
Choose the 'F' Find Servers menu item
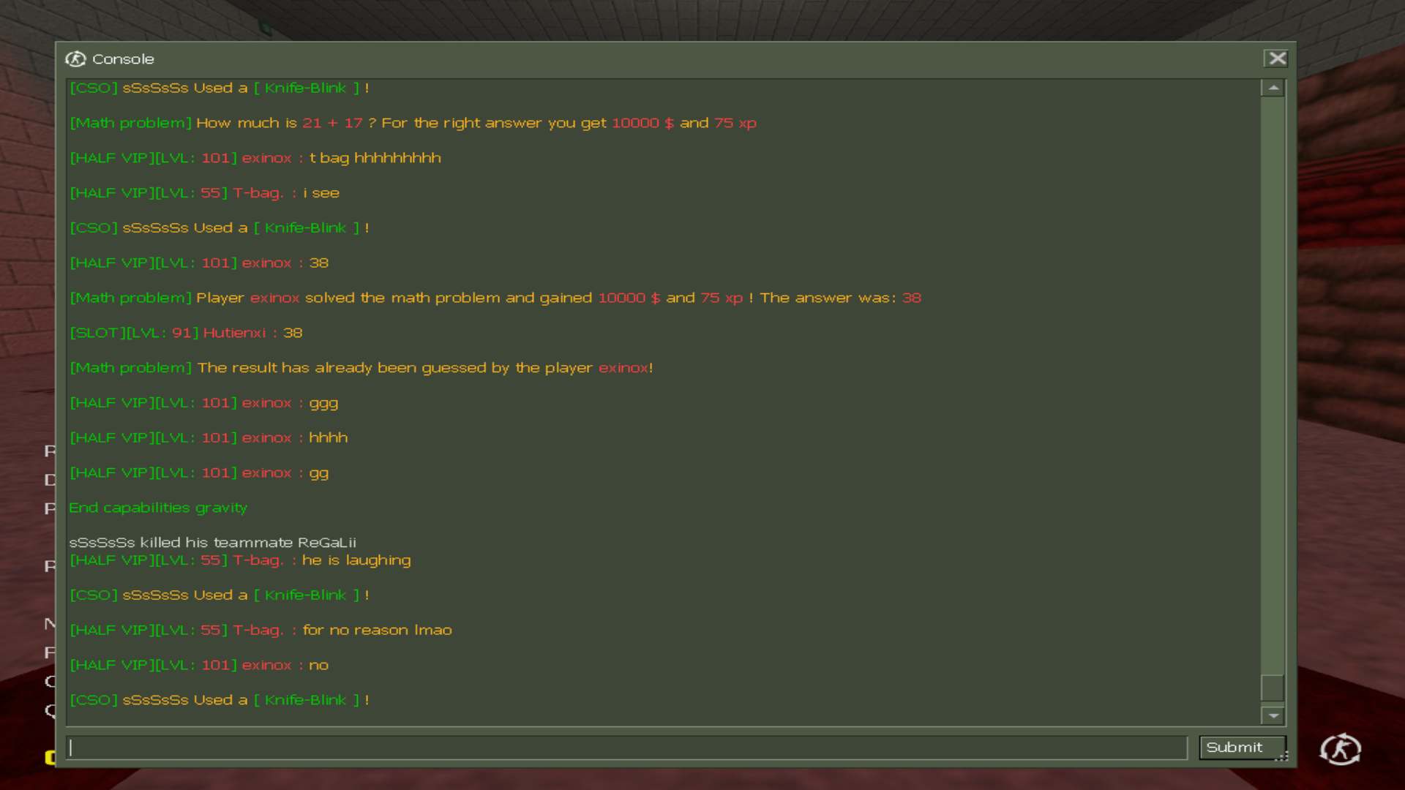pos(50,652)
